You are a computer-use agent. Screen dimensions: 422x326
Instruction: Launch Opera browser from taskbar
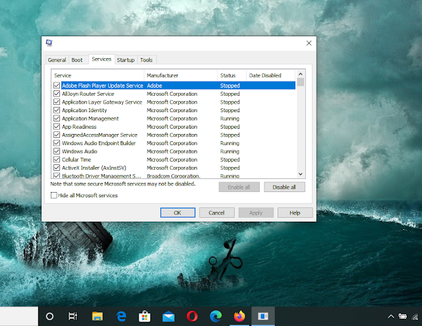tap(192, 316)
